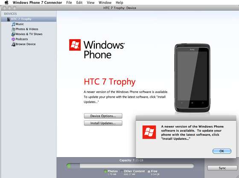Click the Podcasts icon

13,39
